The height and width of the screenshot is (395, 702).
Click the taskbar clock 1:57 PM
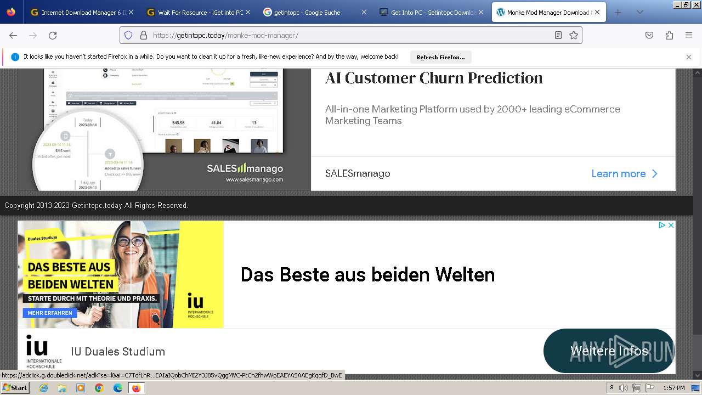click(x=673, y=388)
